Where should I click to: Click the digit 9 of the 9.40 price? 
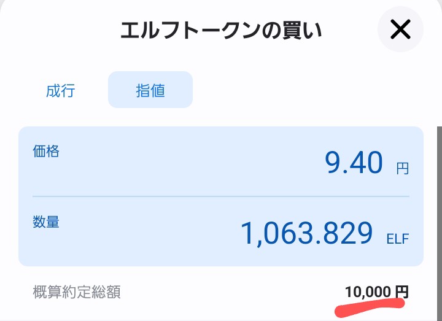point(334,162)
